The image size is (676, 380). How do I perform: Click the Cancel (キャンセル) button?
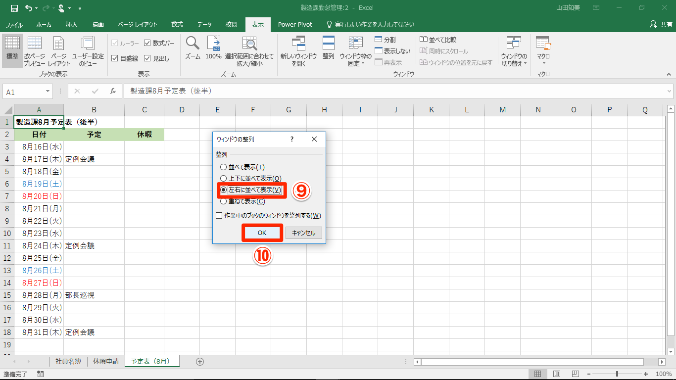(304, 233)
